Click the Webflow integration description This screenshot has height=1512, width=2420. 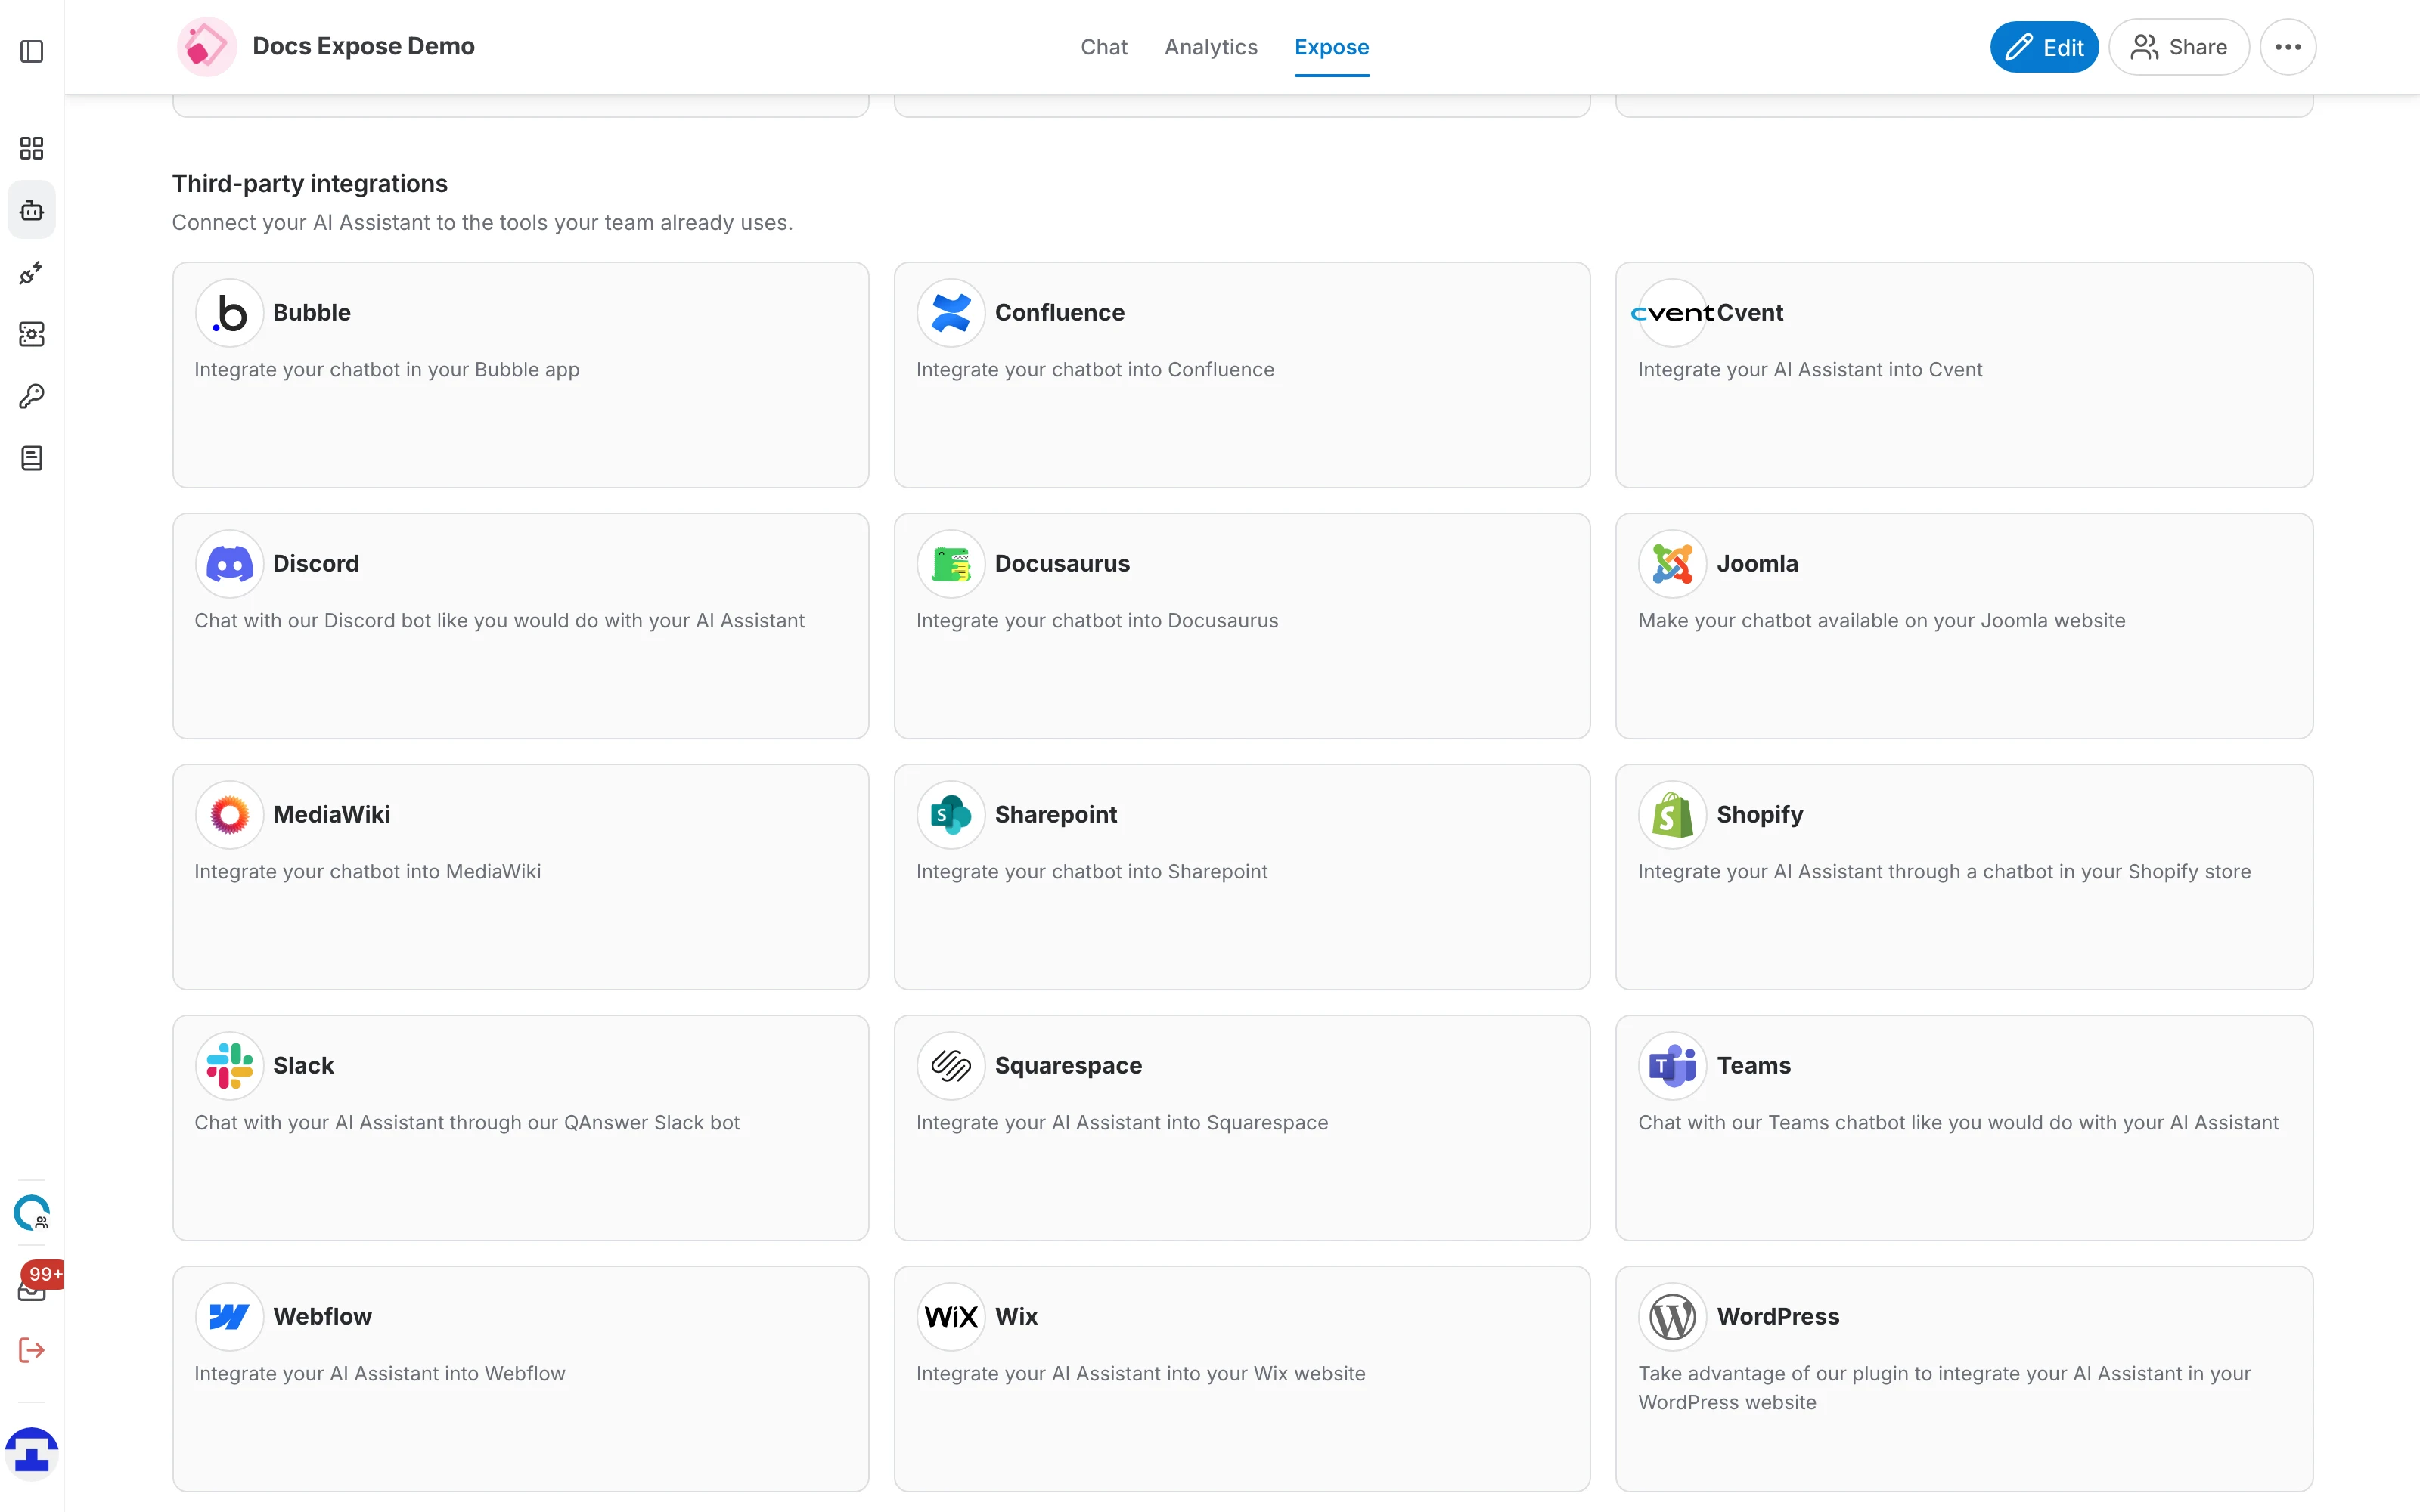click(380, 1374)
